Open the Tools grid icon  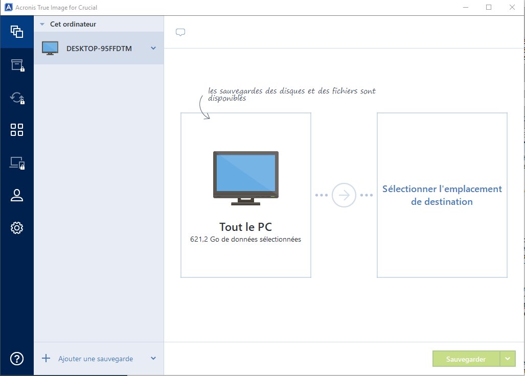[x=17, y=130]
